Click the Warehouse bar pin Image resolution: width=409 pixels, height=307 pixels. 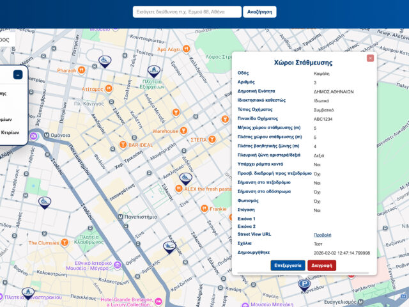(x=183, y=130)
